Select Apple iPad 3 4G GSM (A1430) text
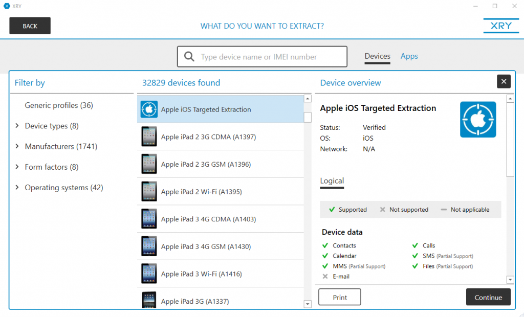The image size is (524, 317). pyautogui.click(x=206, y=246)
